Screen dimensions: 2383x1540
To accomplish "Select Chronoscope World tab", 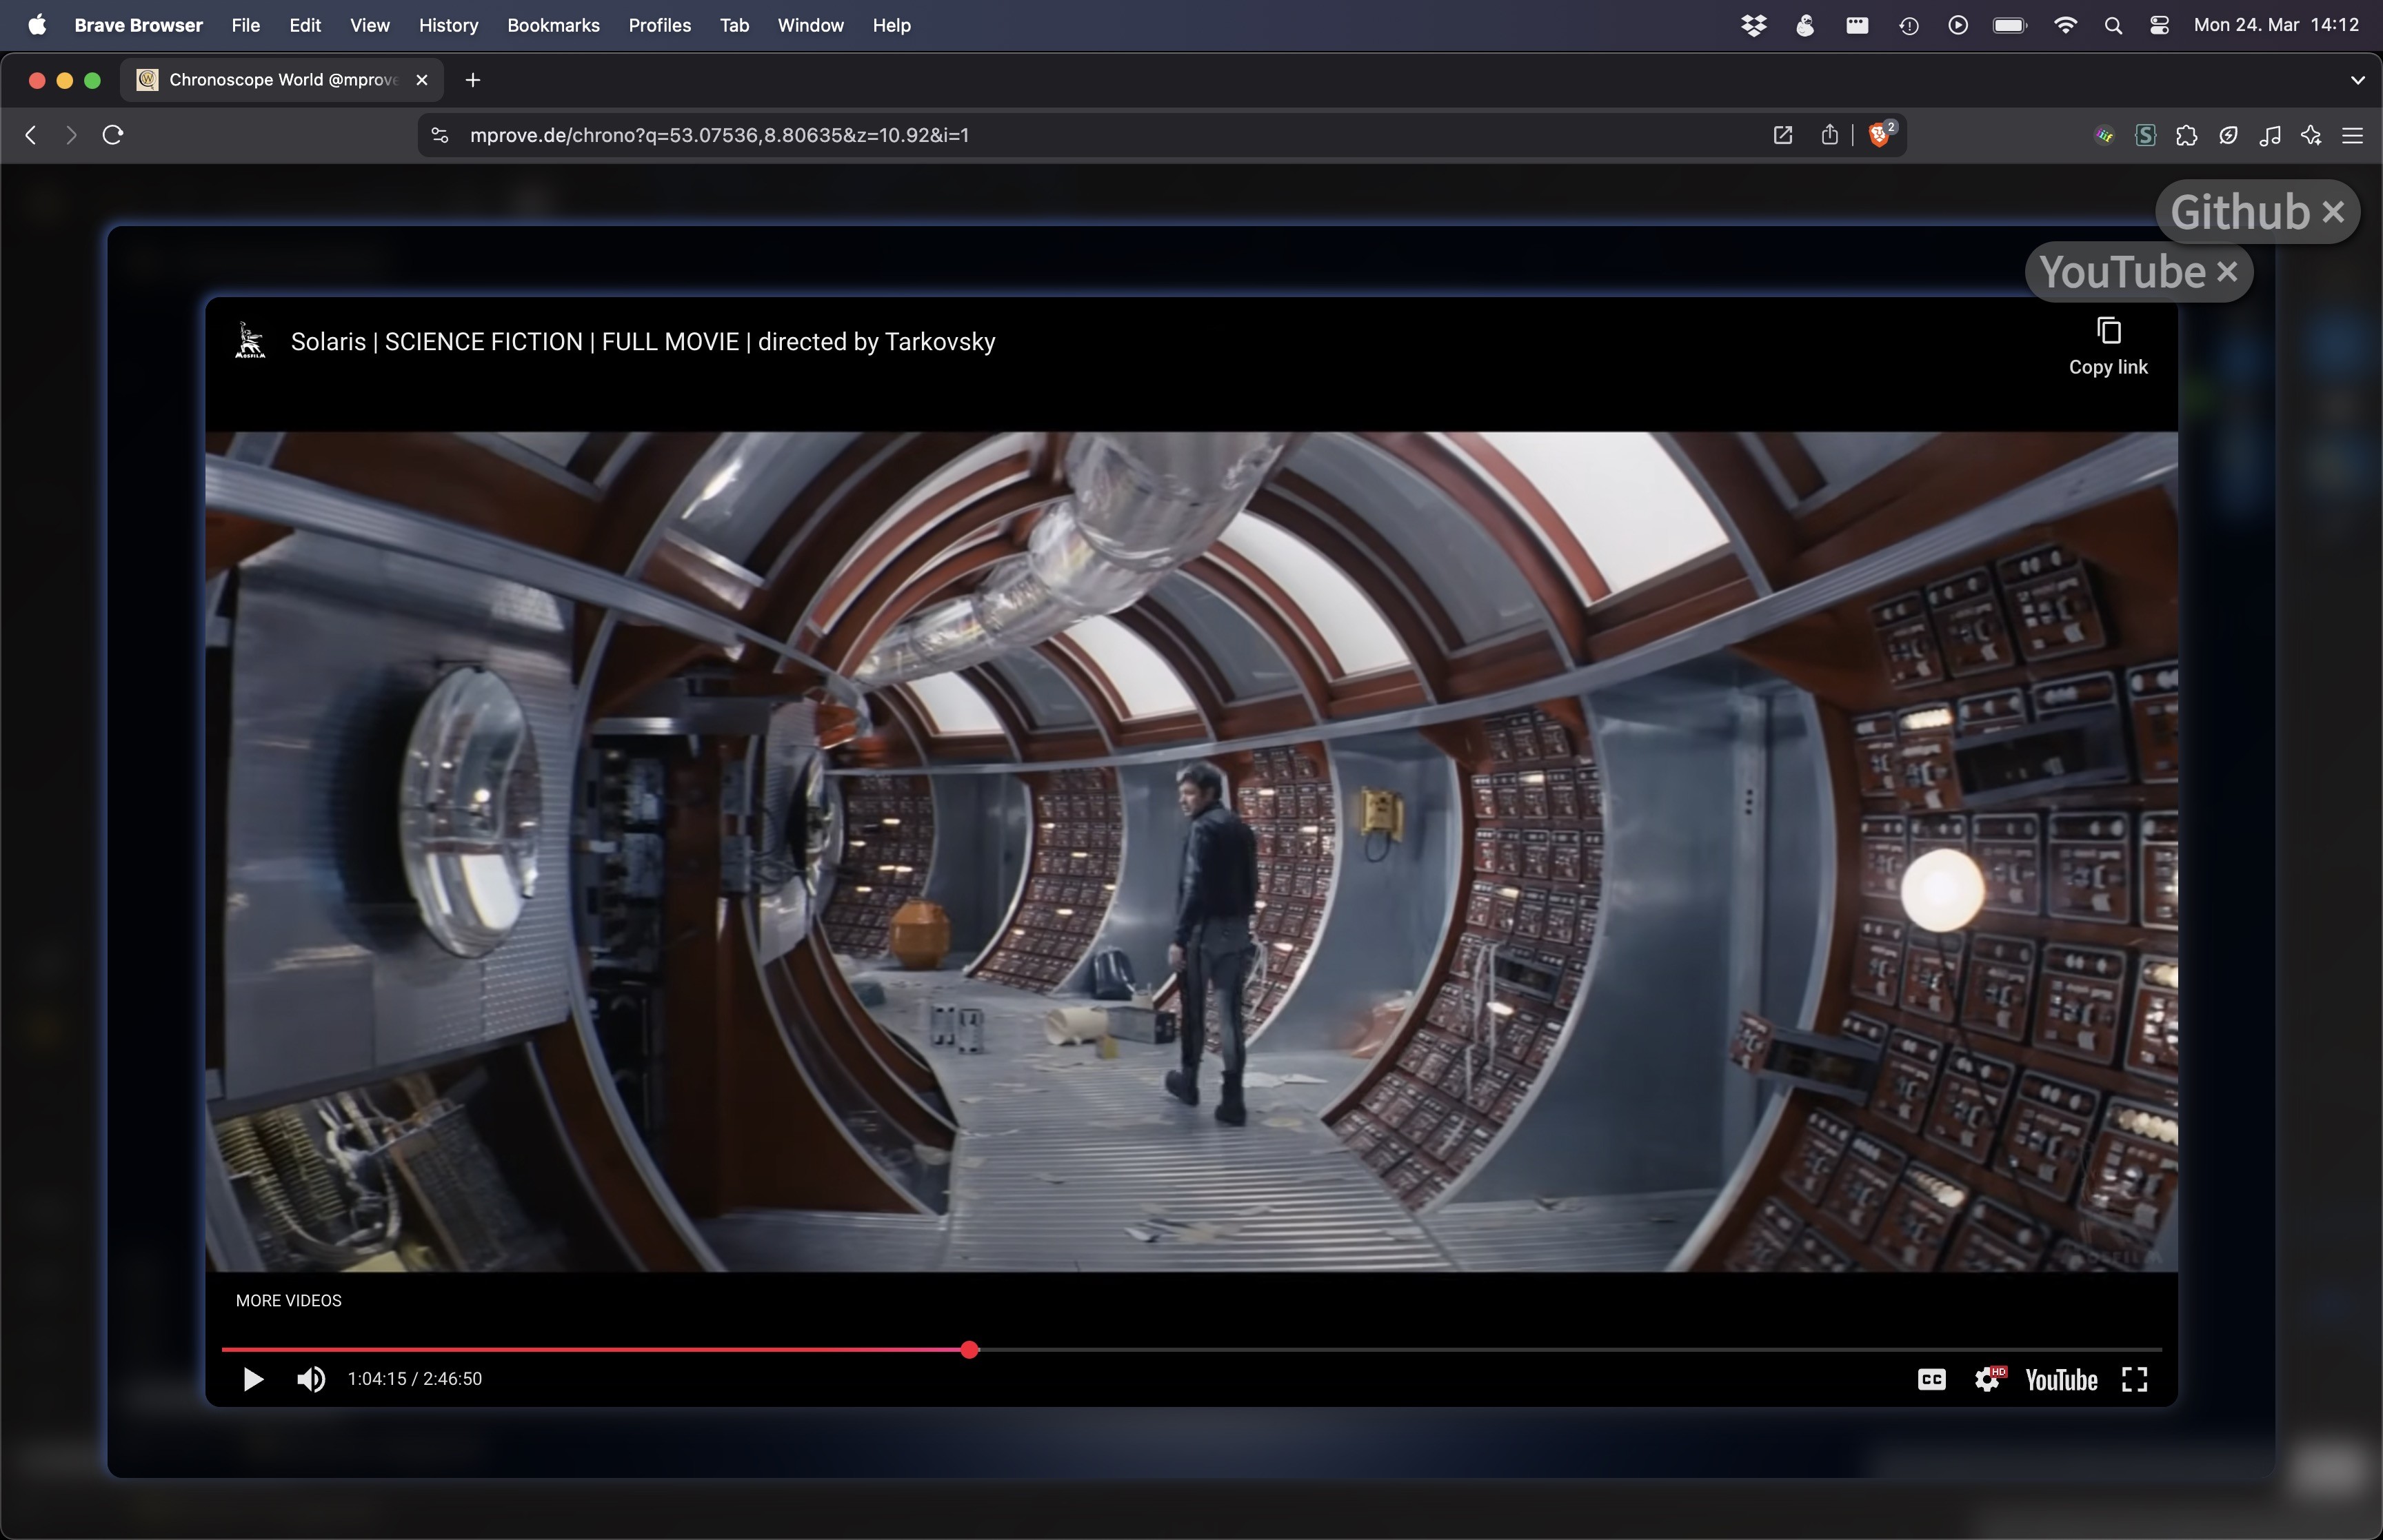I will pos(283,80).
